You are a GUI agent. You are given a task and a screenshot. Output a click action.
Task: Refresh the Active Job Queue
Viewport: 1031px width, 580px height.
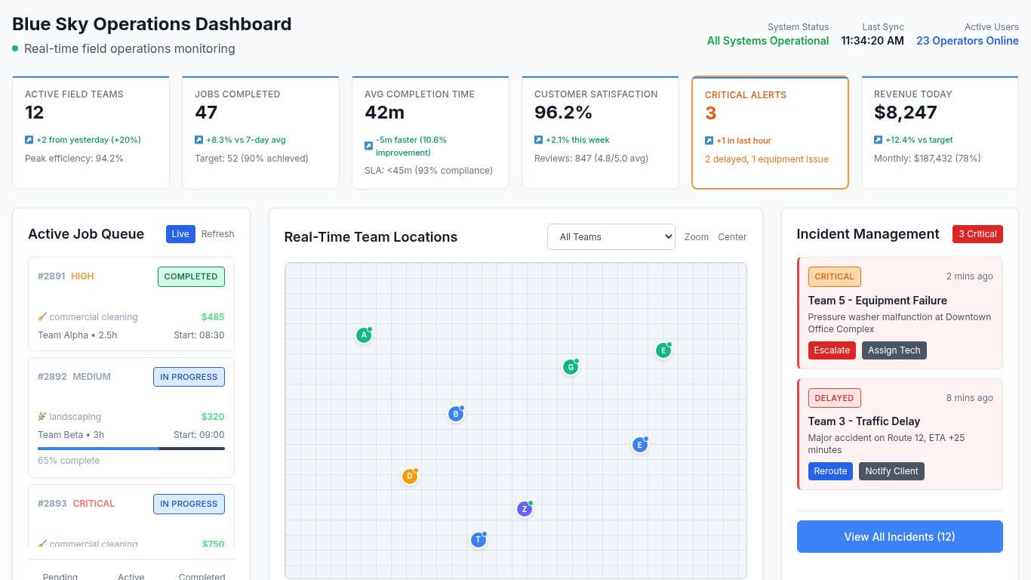[x=217, y=234]
